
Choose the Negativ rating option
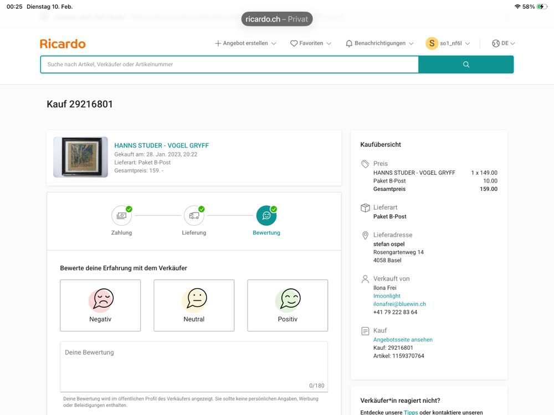(100, 305)
